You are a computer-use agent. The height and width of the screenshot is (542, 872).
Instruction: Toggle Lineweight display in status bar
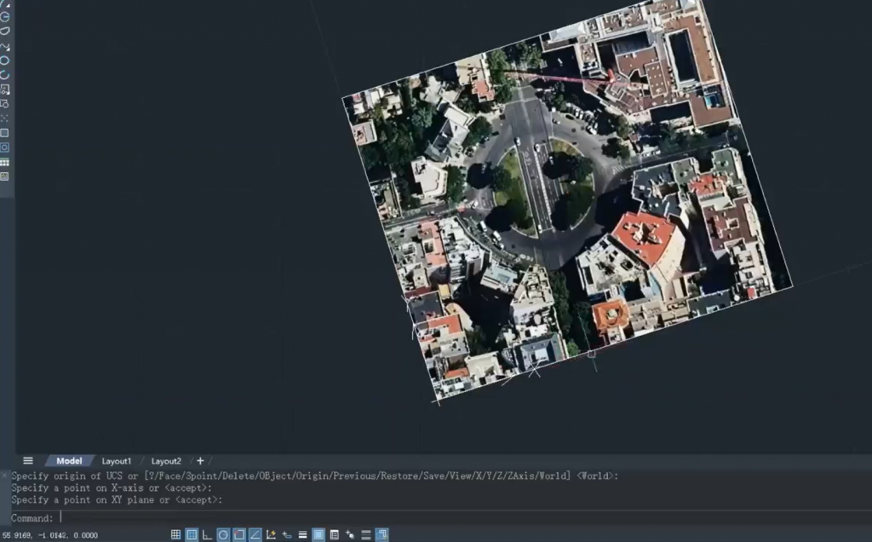pyautogui.click(x=302, y=535)
